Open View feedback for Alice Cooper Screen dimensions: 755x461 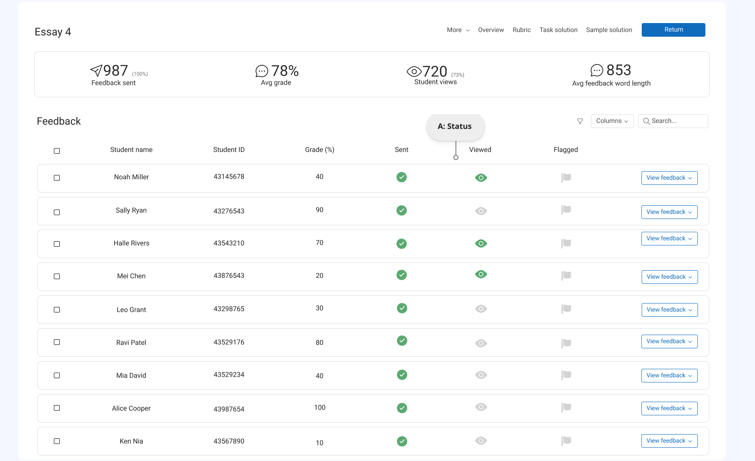(x=669, y=408)
